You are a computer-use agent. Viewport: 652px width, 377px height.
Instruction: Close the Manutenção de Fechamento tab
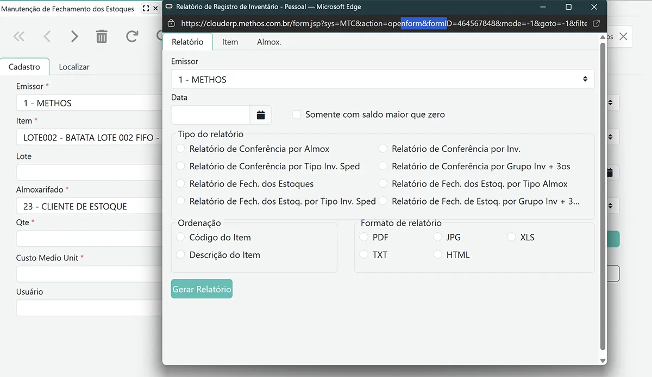click(x=155, y=9)
